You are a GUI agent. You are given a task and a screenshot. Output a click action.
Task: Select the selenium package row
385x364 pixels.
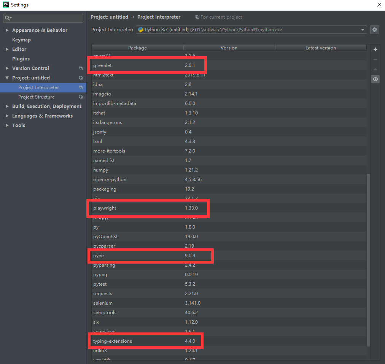click(x=229, y=303)
